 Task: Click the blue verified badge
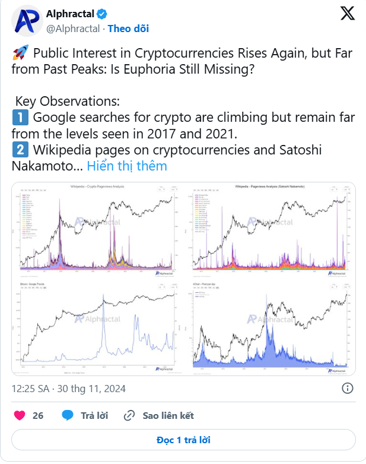(102, 14)
